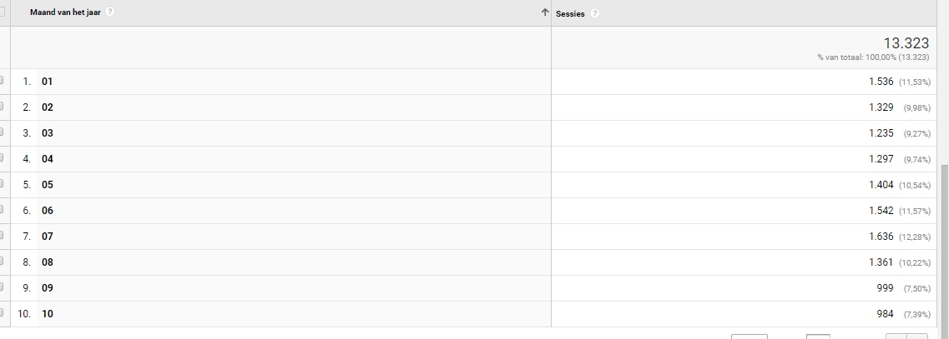Go to previous page of table results

pos(896,336)
